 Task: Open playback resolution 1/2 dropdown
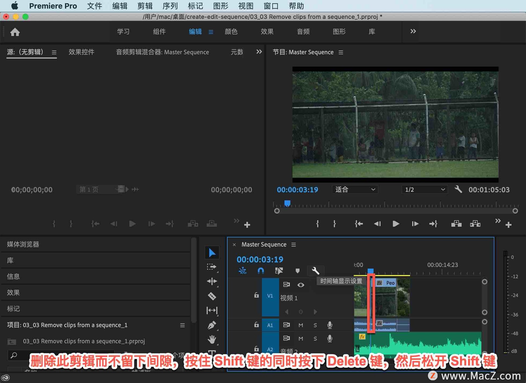(424, 189)
